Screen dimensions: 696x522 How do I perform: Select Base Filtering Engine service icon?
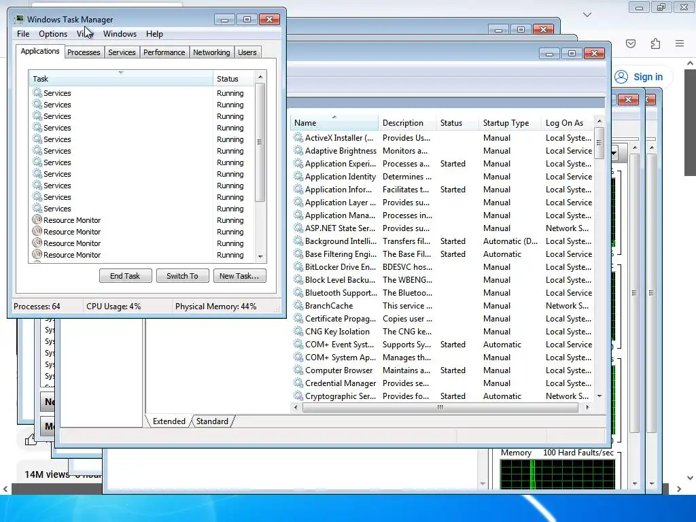tap(298, 254)
